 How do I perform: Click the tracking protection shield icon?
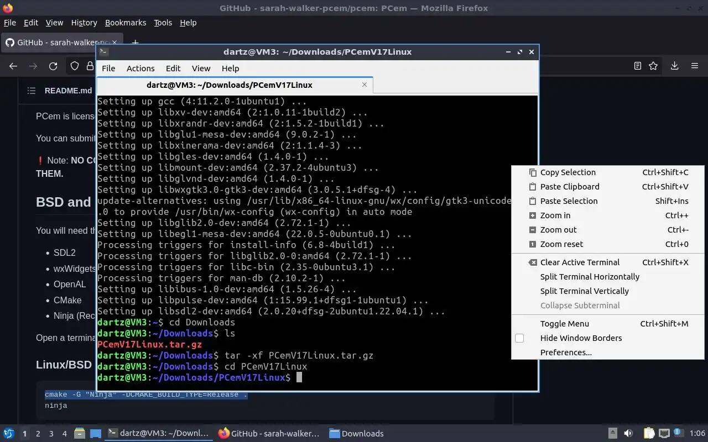coord(75,66)
